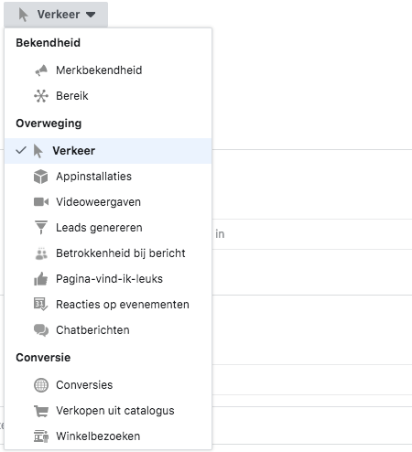
Task: Select Verkopen uit catalogus option
Action: 108,411
